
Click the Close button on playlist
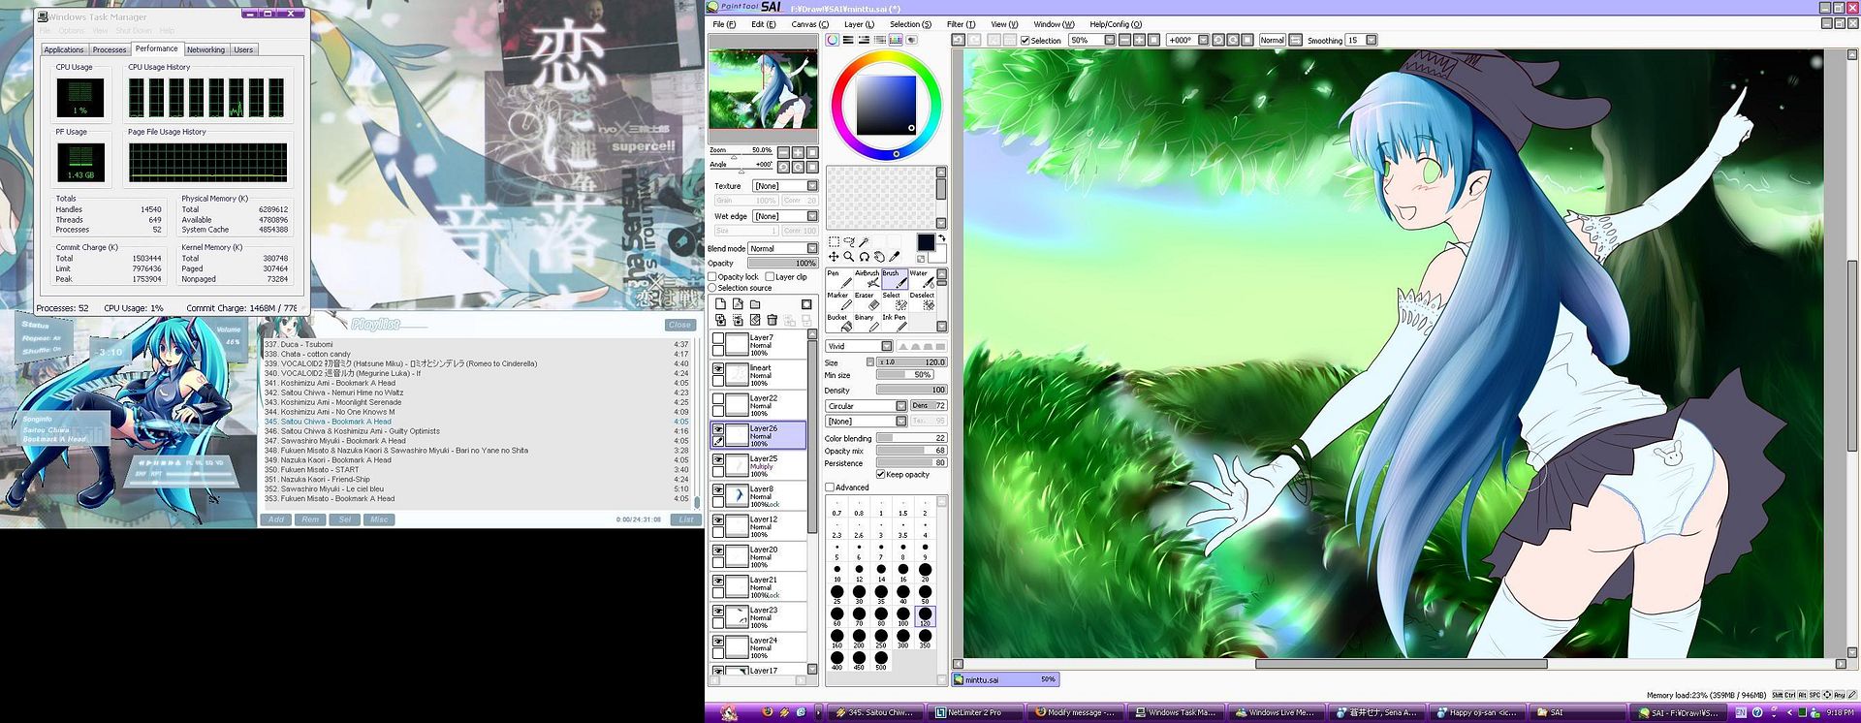679,325
